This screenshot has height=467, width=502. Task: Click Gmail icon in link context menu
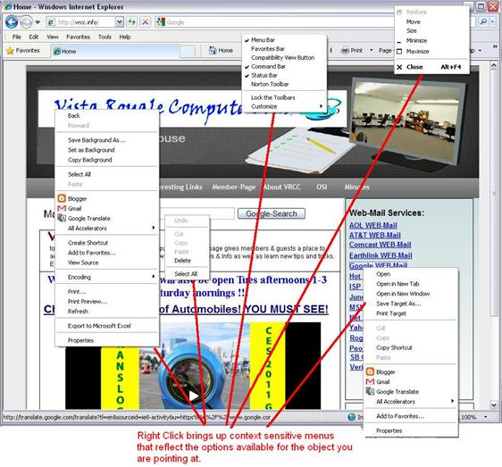[x=370, y=381]
